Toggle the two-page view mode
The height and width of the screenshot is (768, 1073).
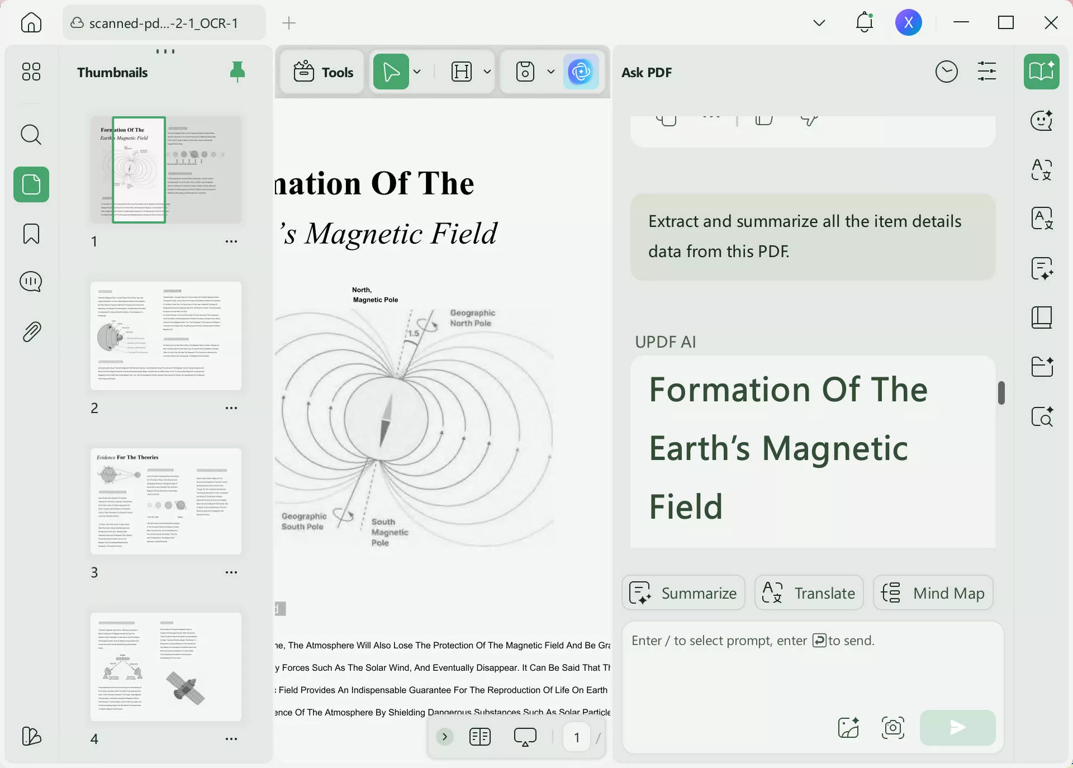coord(479,737)
